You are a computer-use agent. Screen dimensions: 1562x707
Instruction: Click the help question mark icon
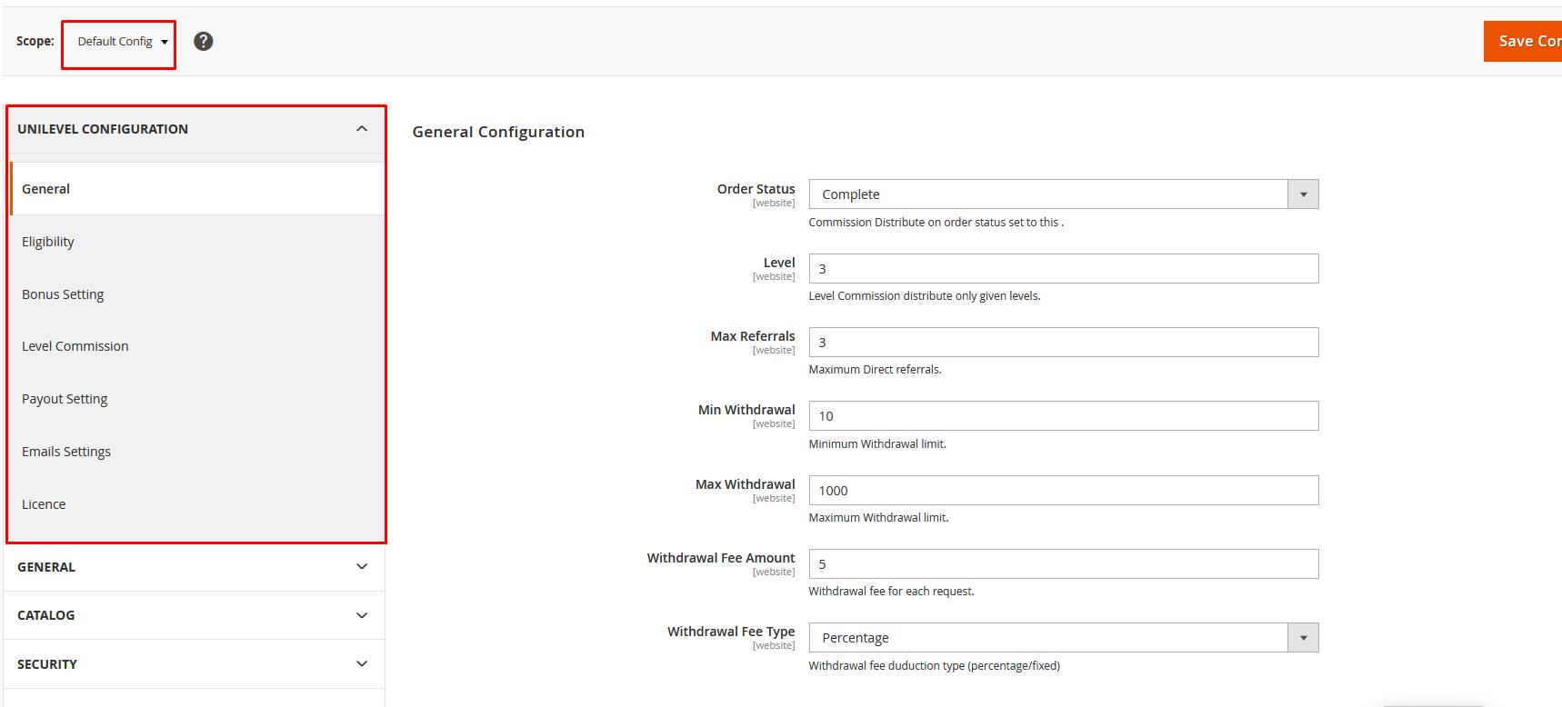pos(204,41)
